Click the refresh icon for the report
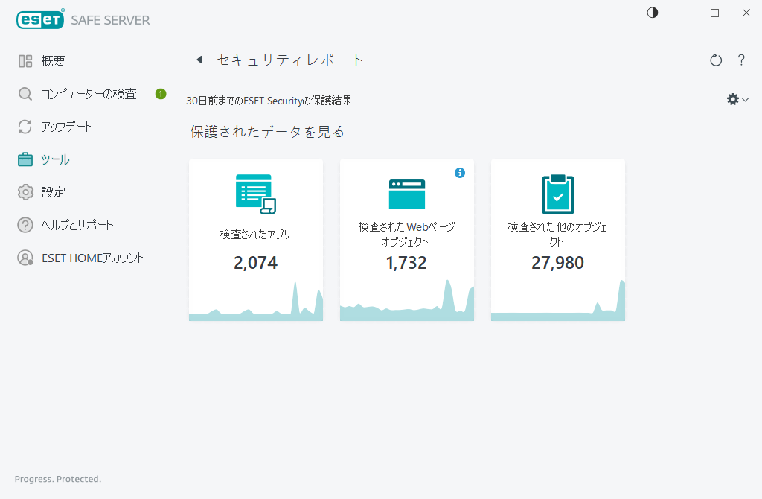 click(715, 60)
